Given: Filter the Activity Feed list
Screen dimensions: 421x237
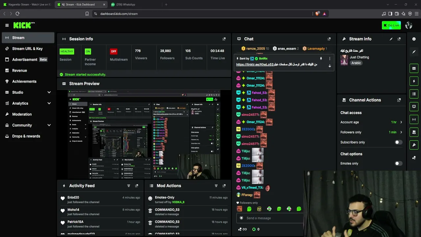Looking at the screenshot, I should pyautogui.click(x=129, y=186).
